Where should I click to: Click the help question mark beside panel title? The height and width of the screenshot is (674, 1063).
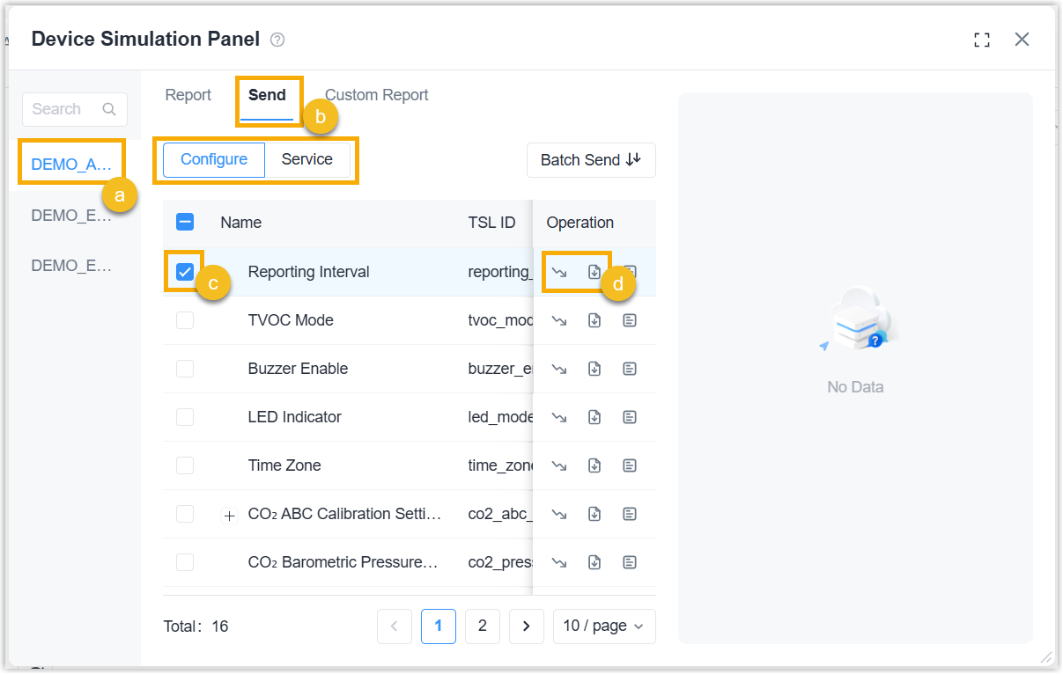pyautogui.click(x=277, y=40)
